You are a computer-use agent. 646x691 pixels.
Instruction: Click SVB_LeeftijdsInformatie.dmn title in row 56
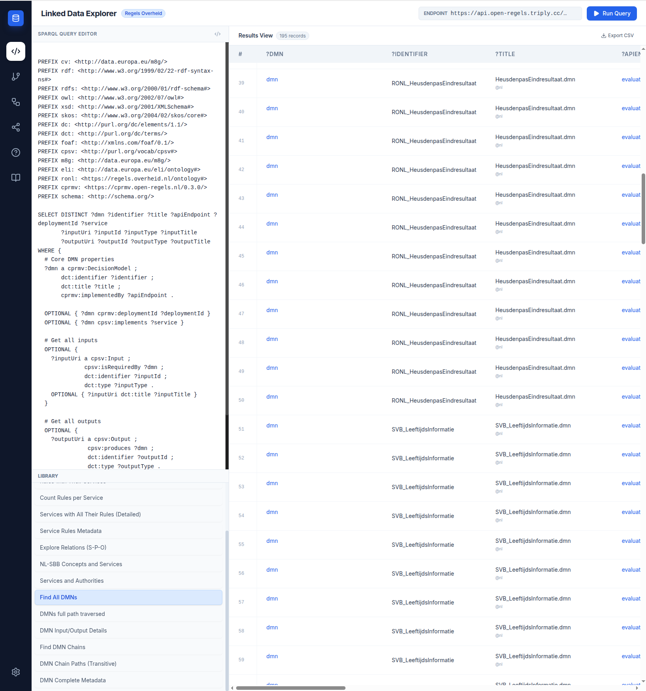click(x=533, y=570)
